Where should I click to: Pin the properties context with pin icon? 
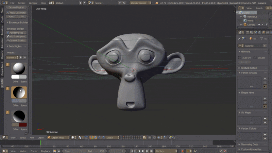pyautogui.click(x=239, y=38)
